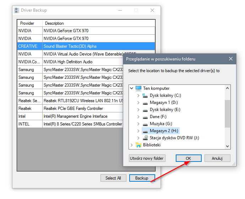
Task: Select Magazyn 2 (H:) drive
Action: tap(164, 131)
